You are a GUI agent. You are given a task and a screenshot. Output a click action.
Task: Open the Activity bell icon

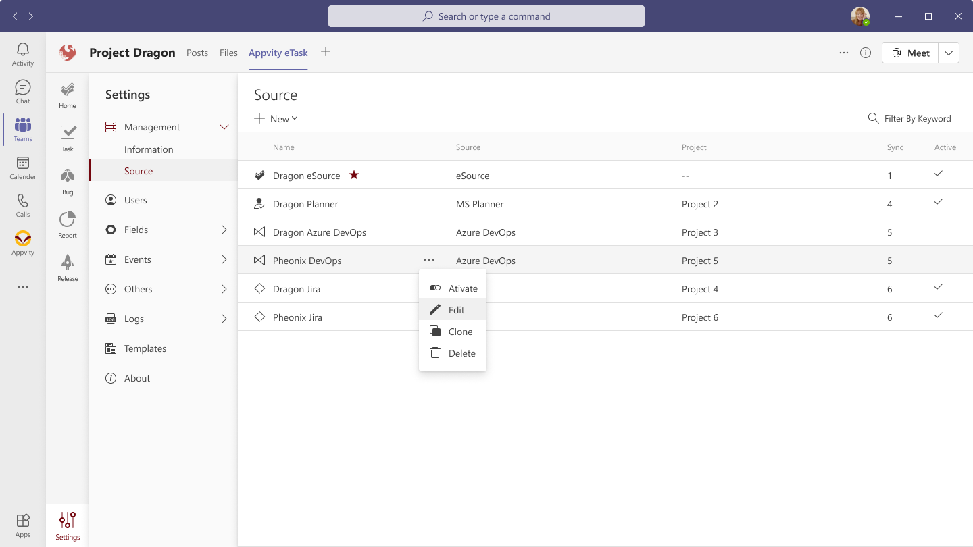pyautogui.click(x=23, y=54)
